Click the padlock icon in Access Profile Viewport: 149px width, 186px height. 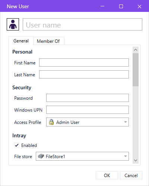point(51,122)
